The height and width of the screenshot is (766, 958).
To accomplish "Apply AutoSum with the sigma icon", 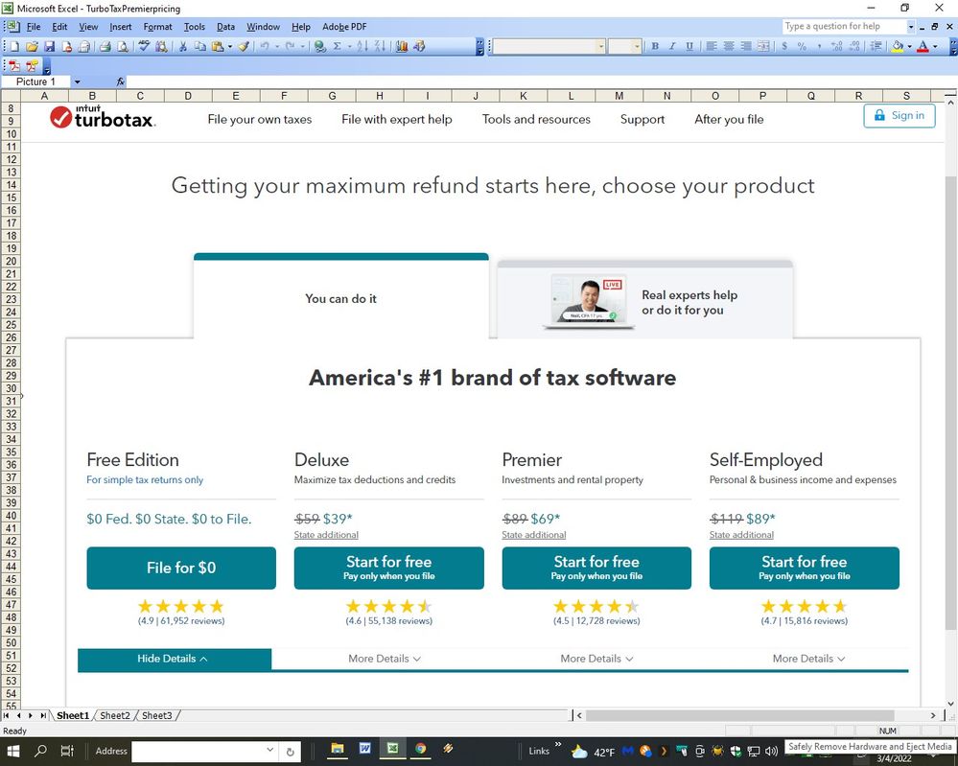I will click(x=337, y=46).
